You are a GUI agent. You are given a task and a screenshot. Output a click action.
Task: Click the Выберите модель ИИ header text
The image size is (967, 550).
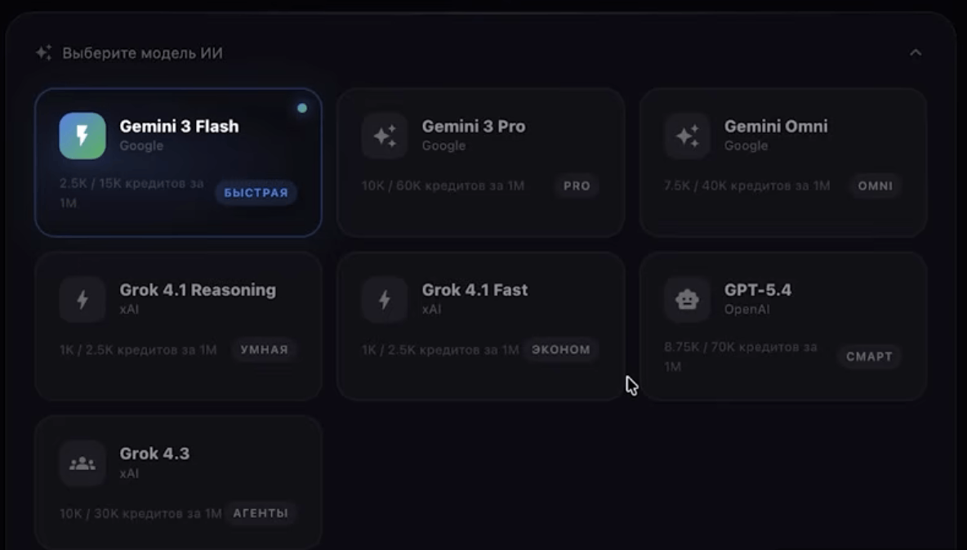point(142,53)
